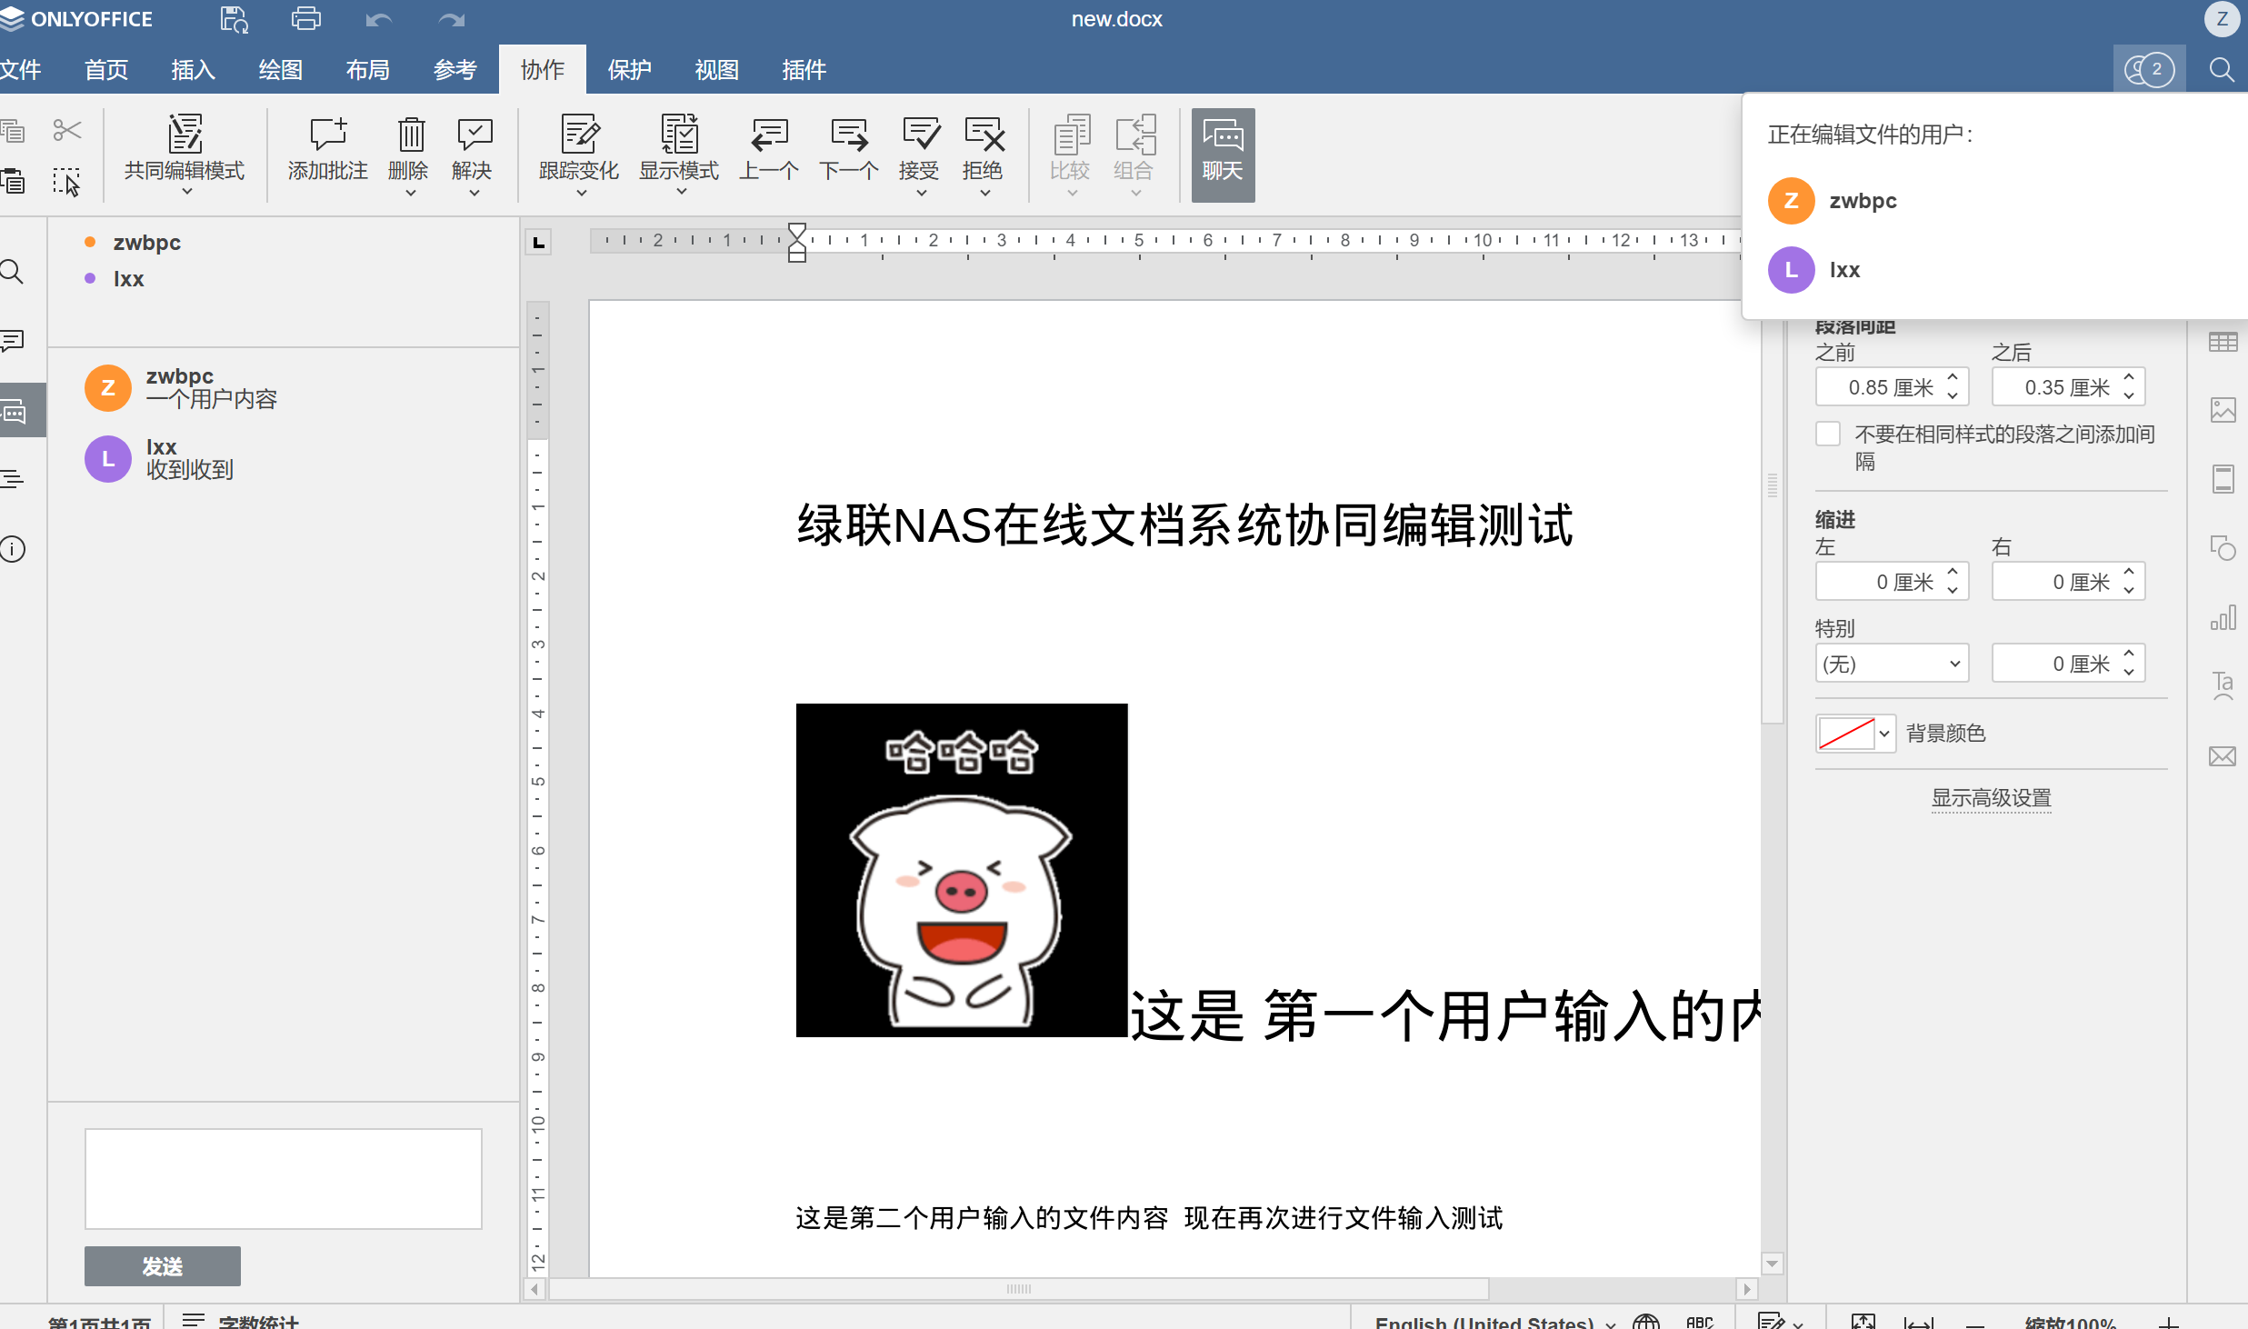Check don't add interval between same-style paragraphs
The image size is (2248, 1329).
pos(1828,434)
